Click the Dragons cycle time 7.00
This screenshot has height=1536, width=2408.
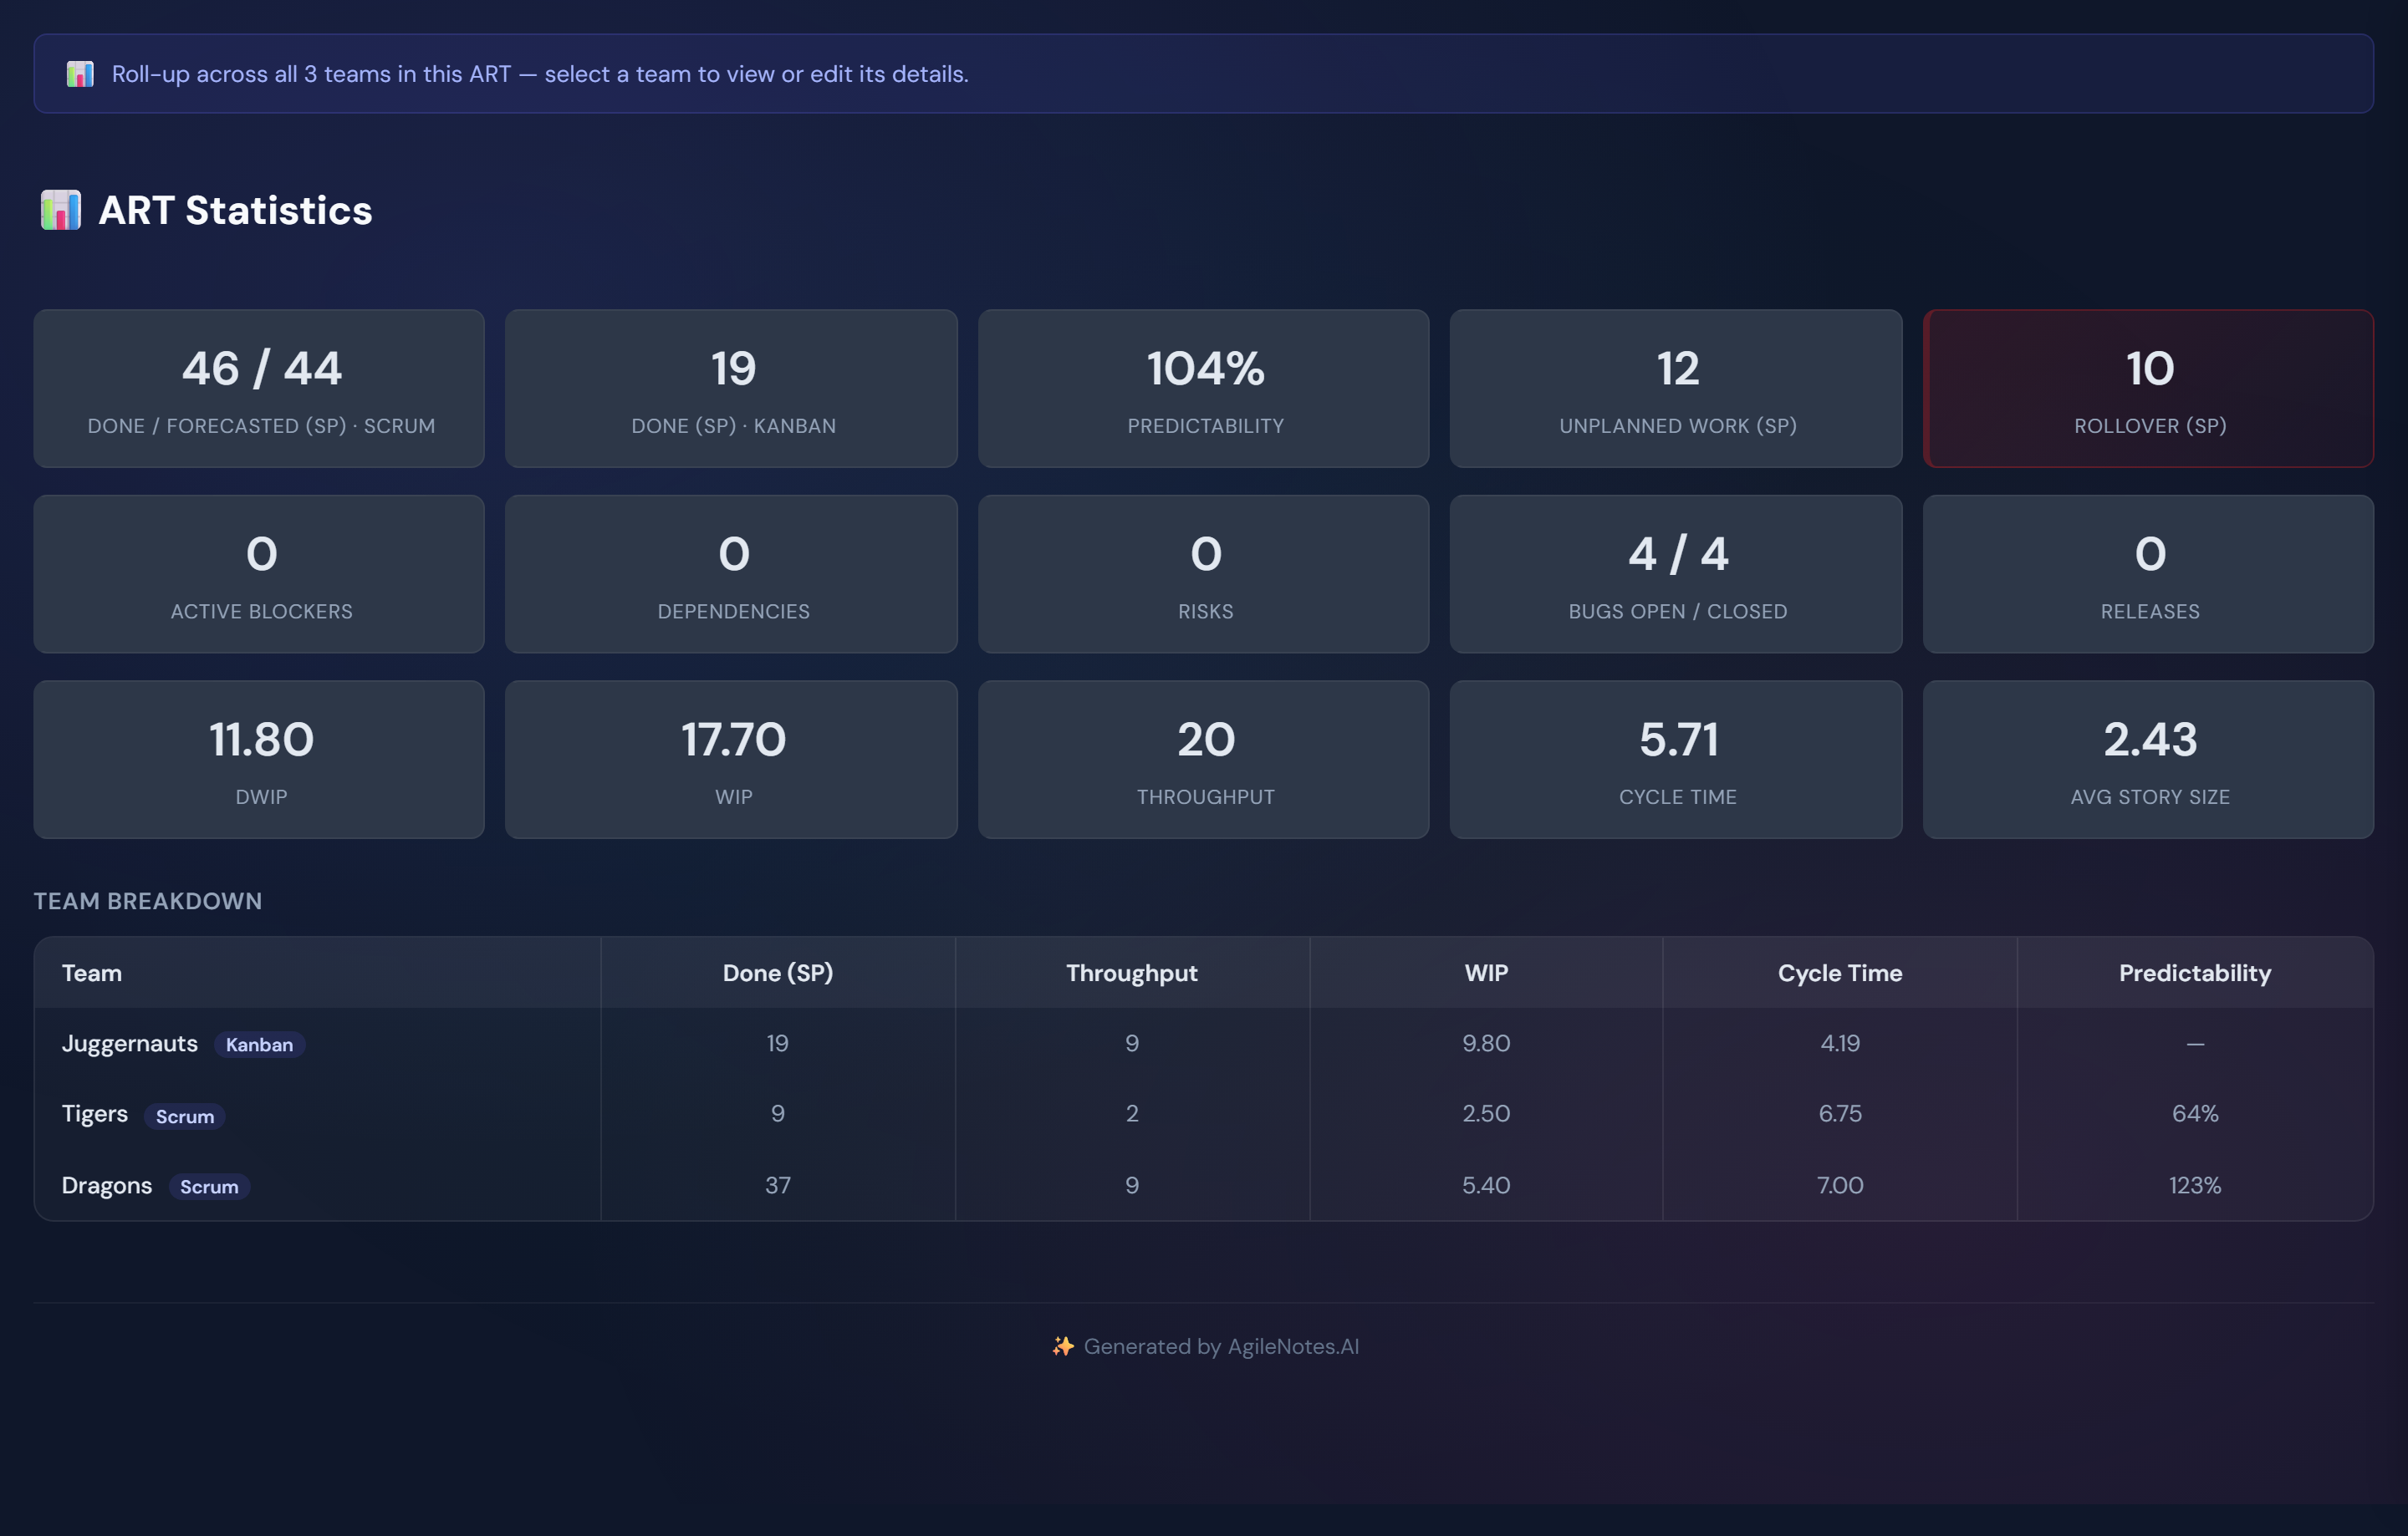pyautogui.click(x=1840, y=1185)
